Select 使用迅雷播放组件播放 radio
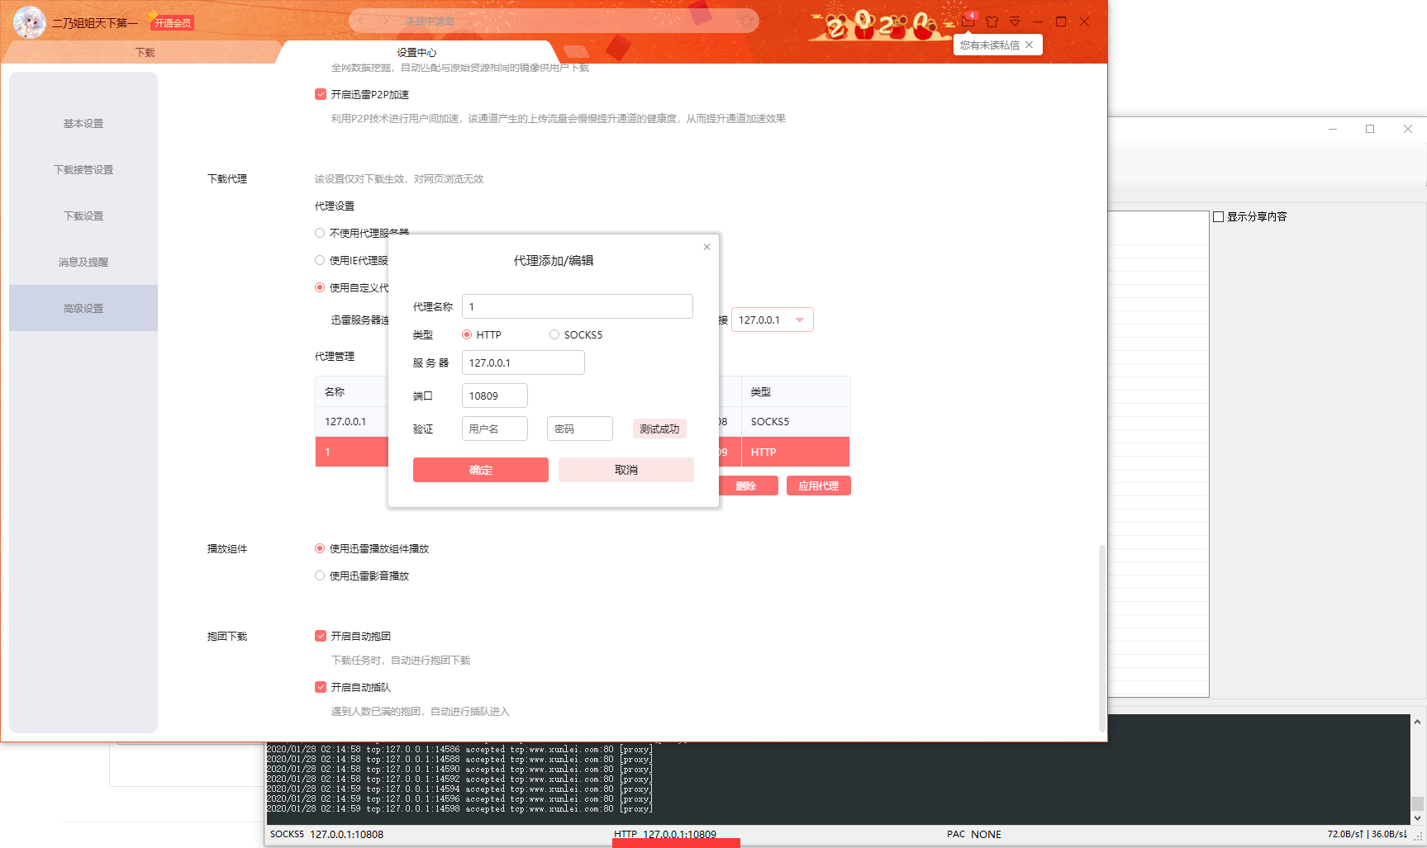 (x=320, y=548)
